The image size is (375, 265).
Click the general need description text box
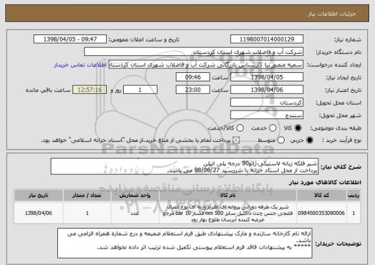(184, 167)
